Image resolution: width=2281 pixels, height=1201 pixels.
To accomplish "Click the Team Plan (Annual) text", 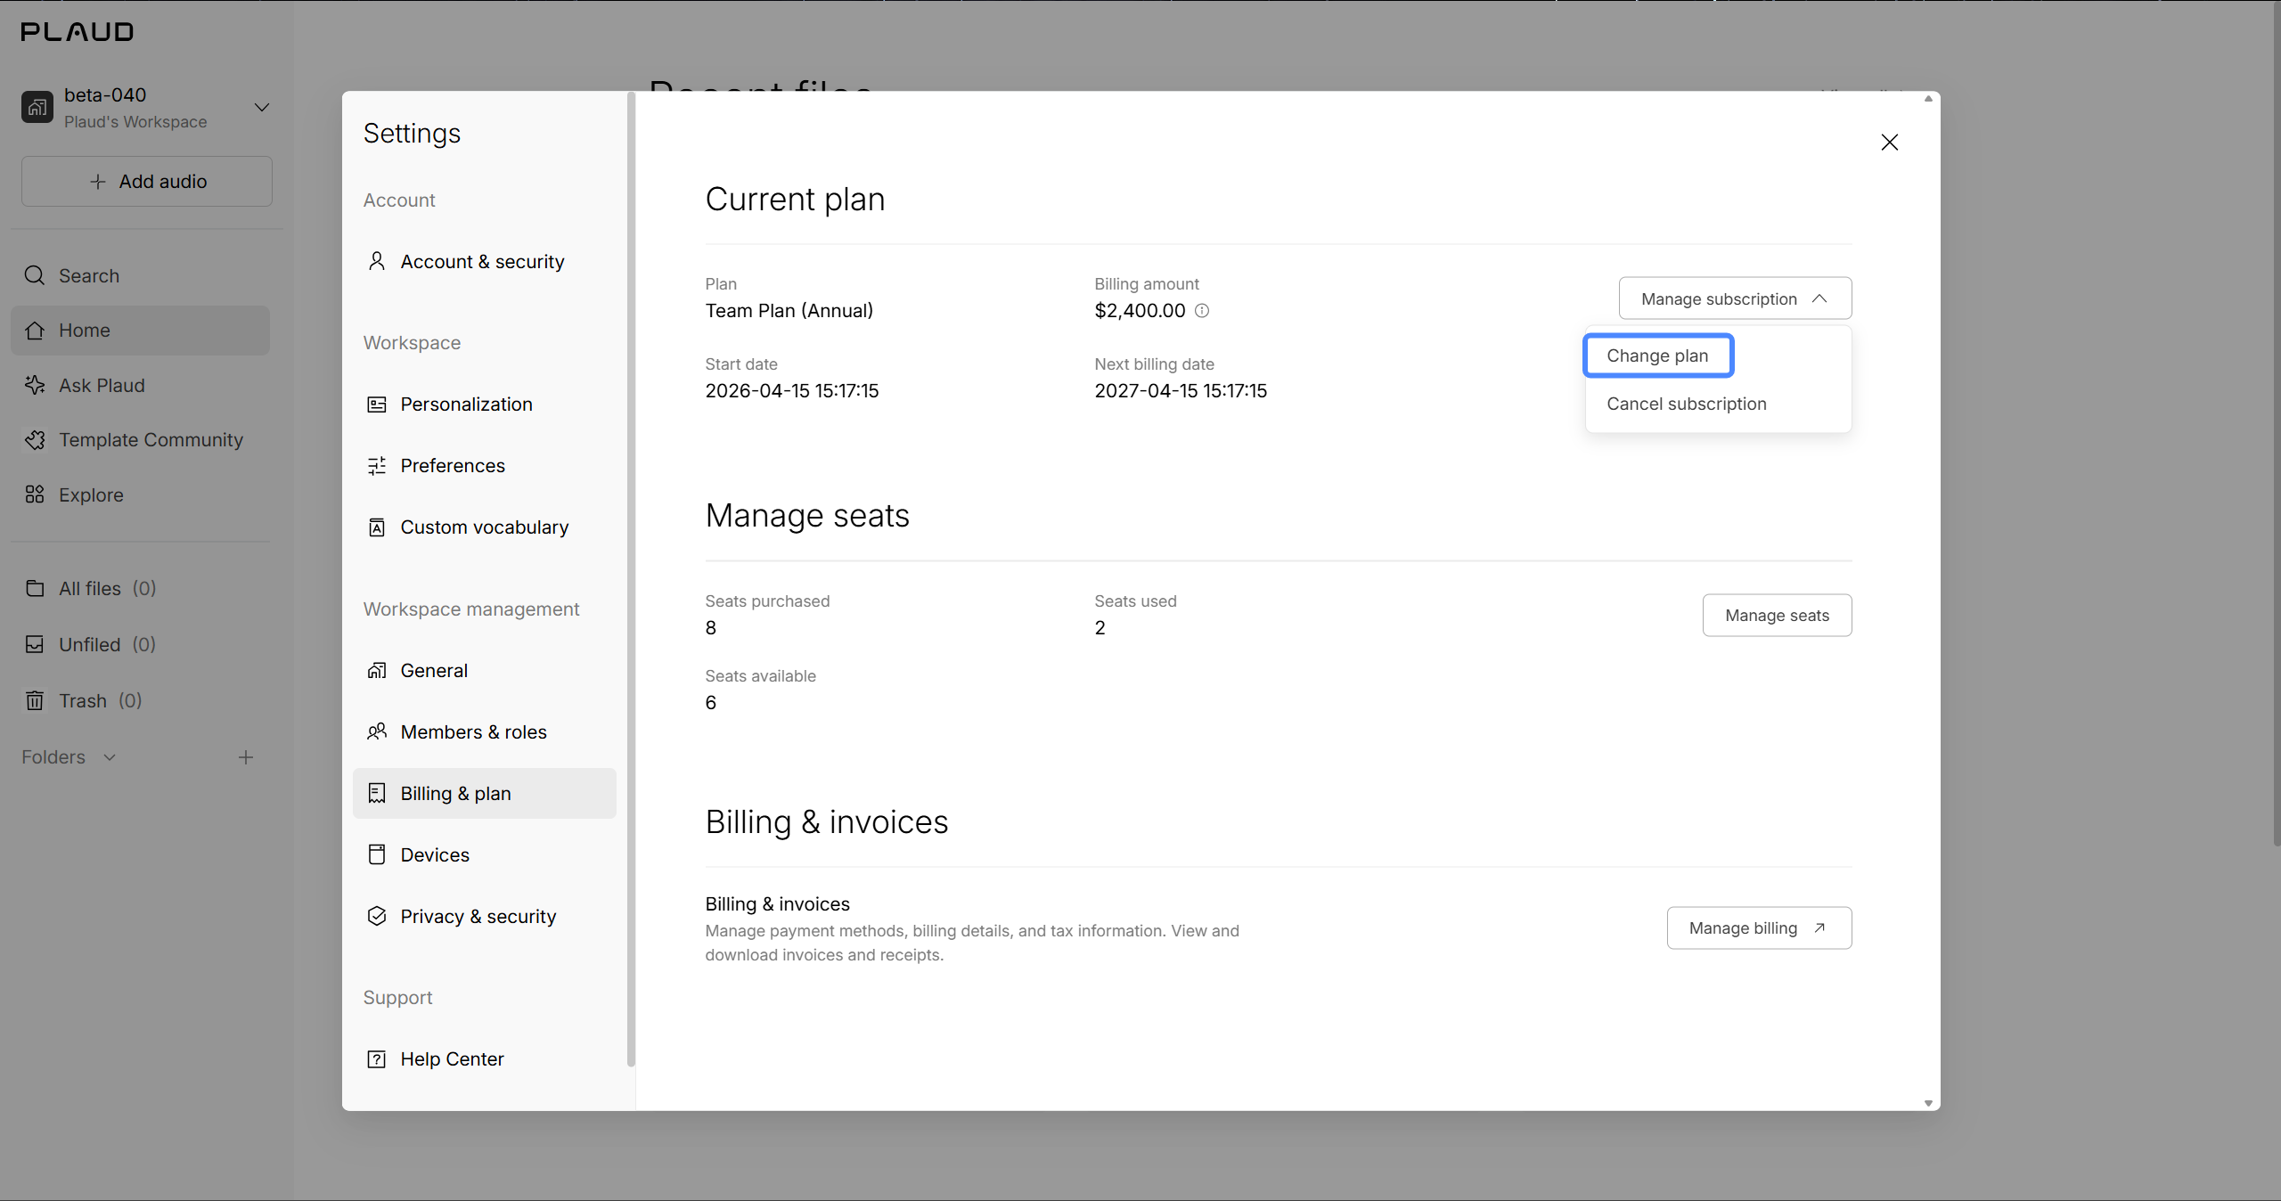I will point(789,311).
